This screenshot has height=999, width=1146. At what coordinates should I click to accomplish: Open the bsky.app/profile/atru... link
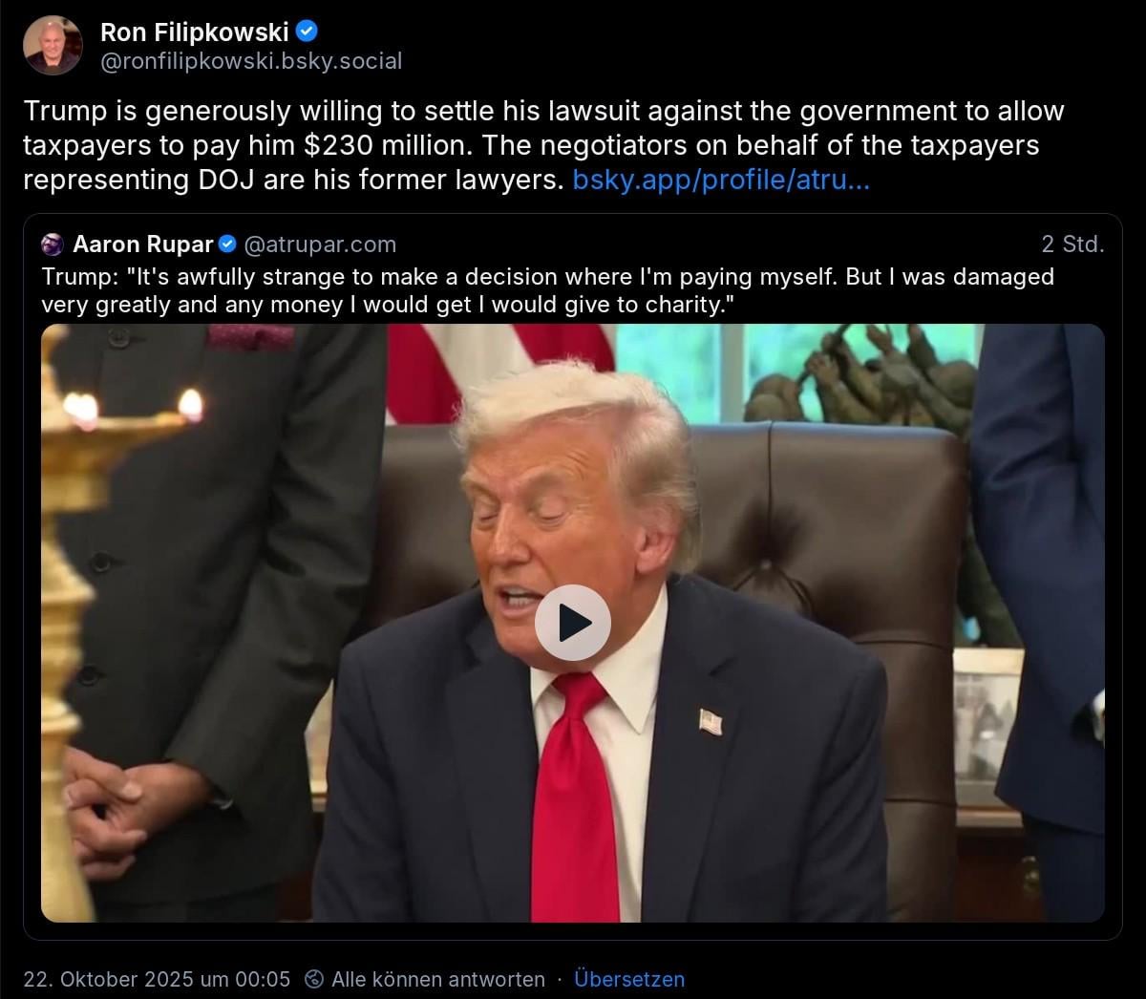point(721,180)
